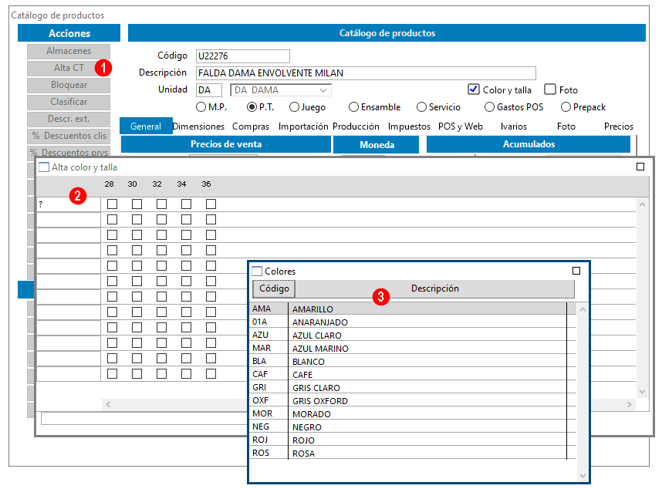Click size grid horizontal scroll left arrow
Screen dimensions: 662x489
coord(108,405)
